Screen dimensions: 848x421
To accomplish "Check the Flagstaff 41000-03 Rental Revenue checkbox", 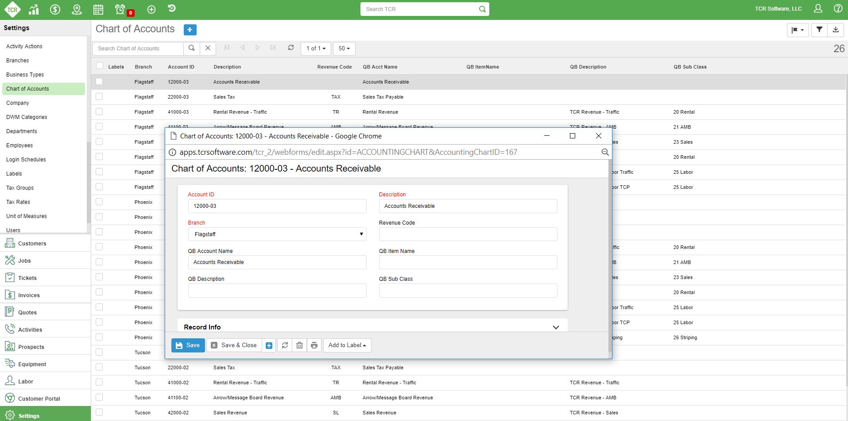I will click(x=99, y=111).
